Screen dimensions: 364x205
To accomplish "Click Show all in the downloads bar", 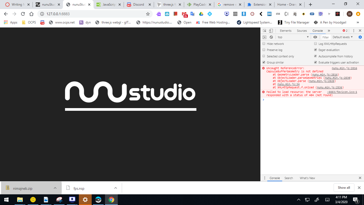I will coord(344,187).
